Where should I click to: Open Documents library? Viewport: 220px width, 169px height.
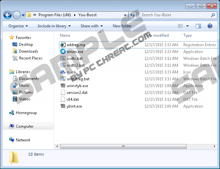point(29,79)
